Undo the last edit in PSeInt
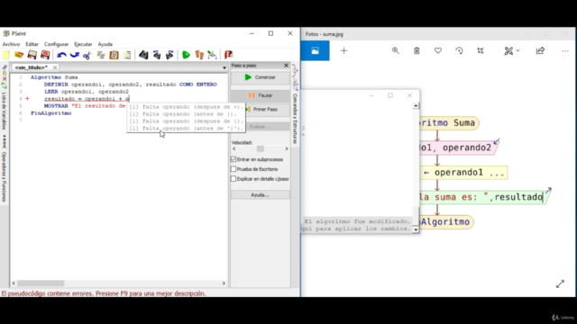Screen dimensions: 577x324 [61, 55]
